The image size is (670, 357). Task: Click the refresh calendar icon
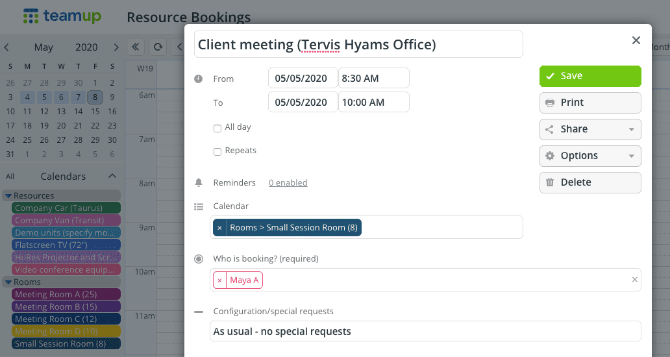[x=156, y=47]
